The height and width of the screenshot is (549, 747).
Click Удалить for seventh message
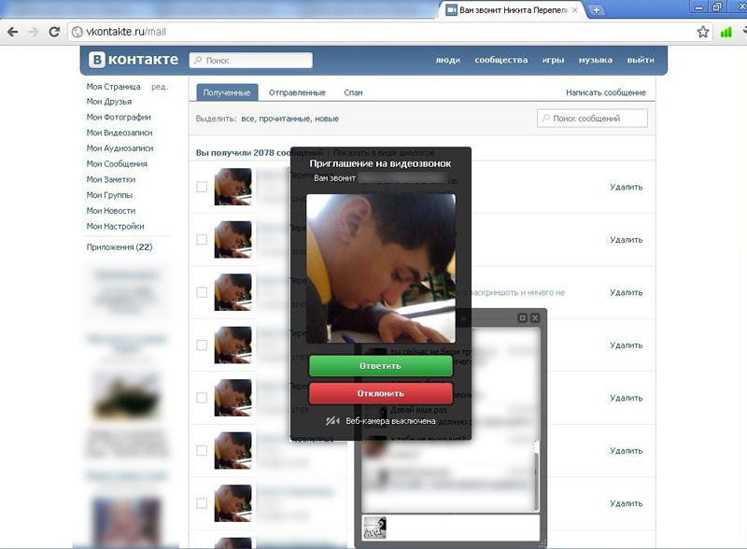click(x=626, y=503)
